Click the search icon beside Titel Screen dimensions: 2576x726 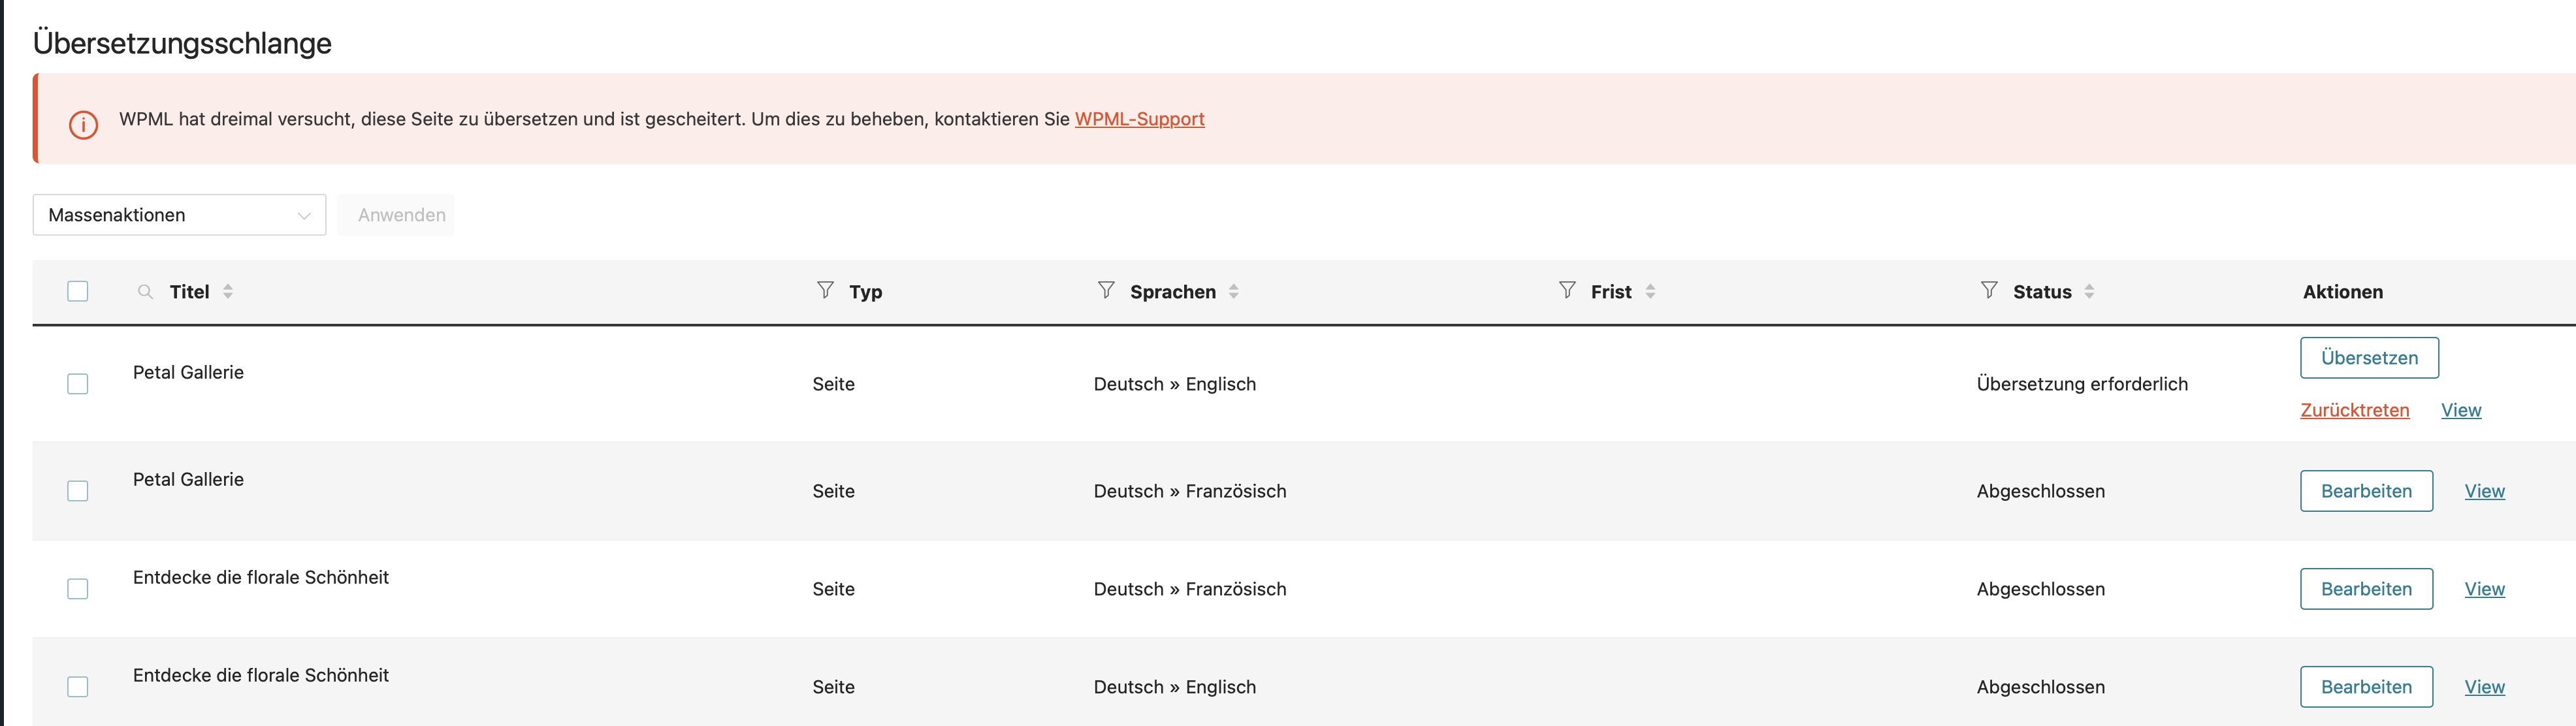point(145,292)
